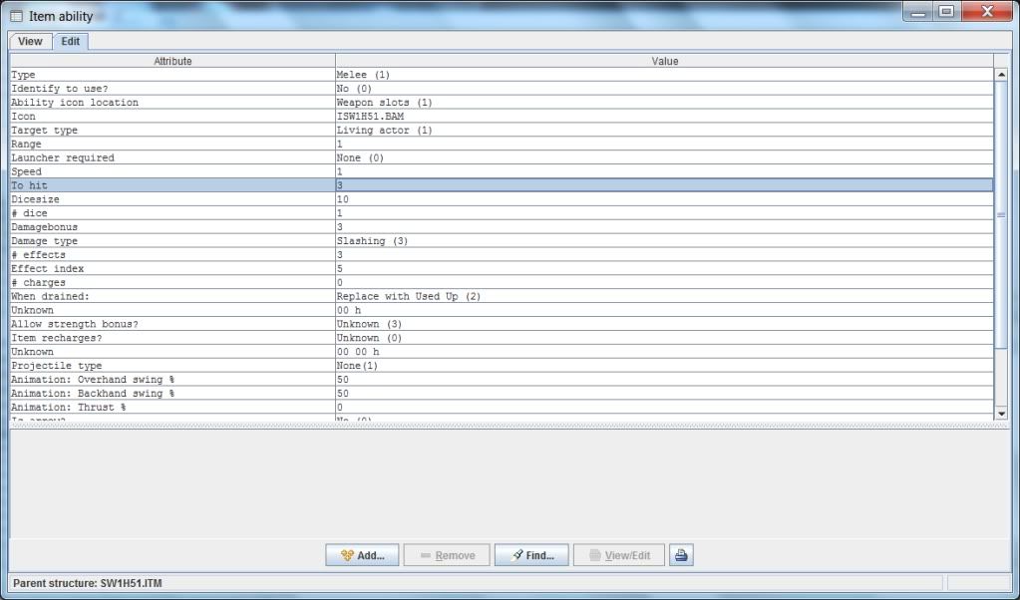This screenshot has height=600, width=1020.
Task: Click the To hit value field
Action: pyautogui.click(x=664, y=185)
